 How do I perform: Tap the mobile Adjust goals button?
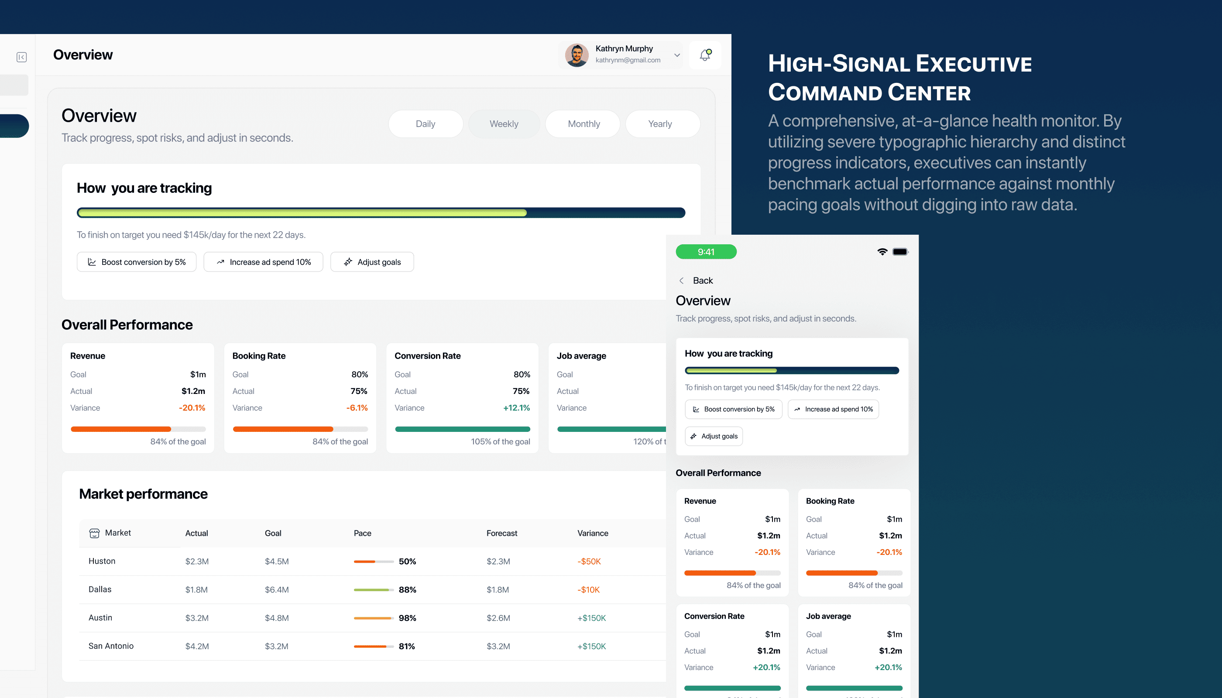click(714, 436)
